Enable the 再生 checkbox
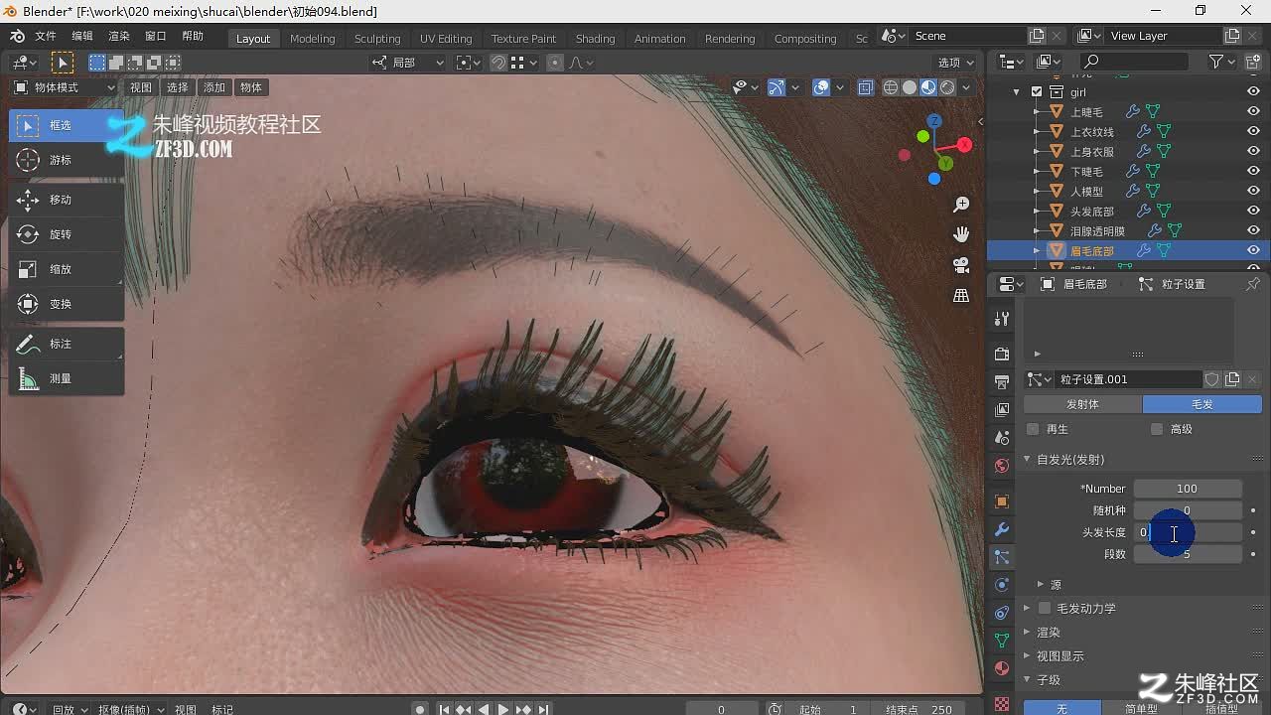Viewport: 1271px width, 715px height. pos(1033,429)
